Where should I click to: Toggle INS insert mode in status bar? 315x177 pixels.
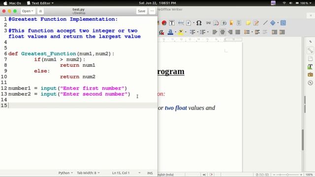click(x=150, y=173)
